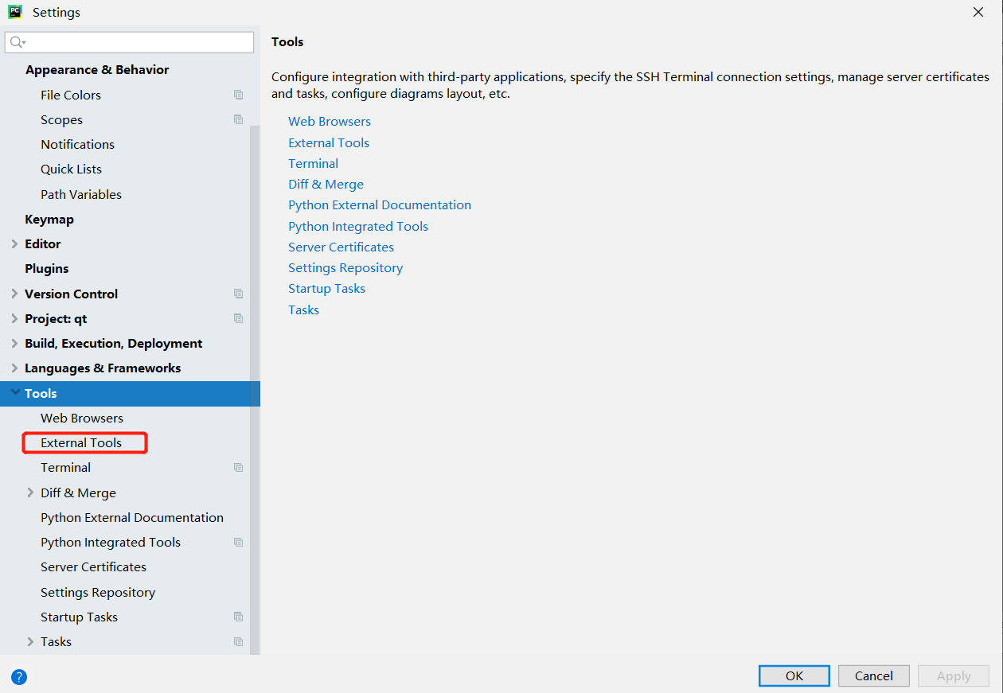Select Keymap in sidebar
This screenshot has width=1003, height=693.
(49, 220)
